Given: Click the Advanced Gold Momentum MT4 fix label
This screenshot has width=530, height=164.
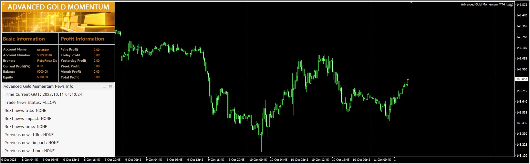Looking at the screenshot, I should click(485, 5).
